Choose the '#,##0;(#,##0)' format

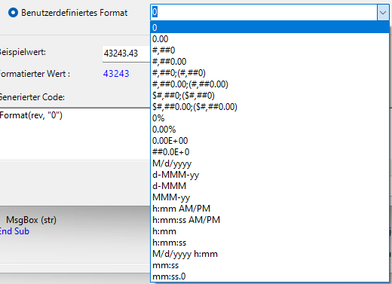[x=270, y=73]
